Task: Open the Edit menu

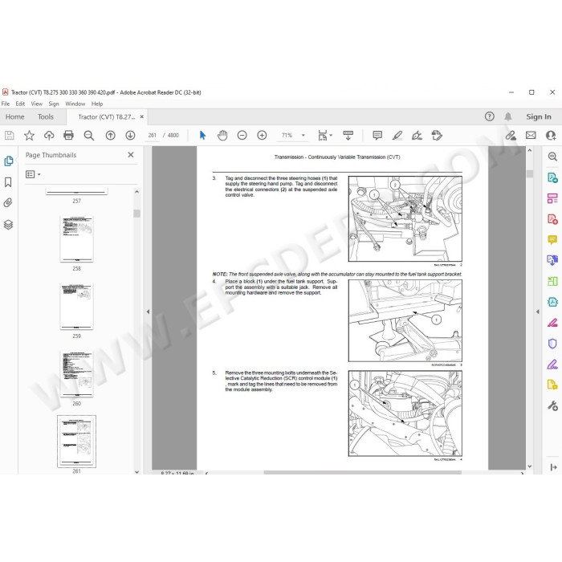Action: (20, 104)
